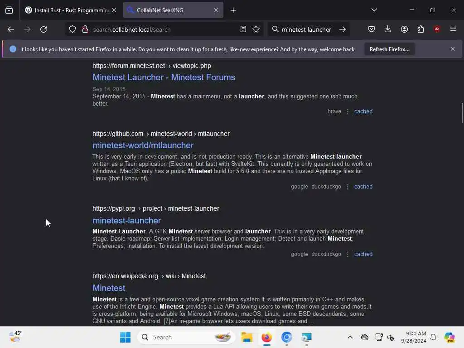Screen dimensions: 464x348
Task: Click the forward navigation arrow
Action: tap(27, 29)
